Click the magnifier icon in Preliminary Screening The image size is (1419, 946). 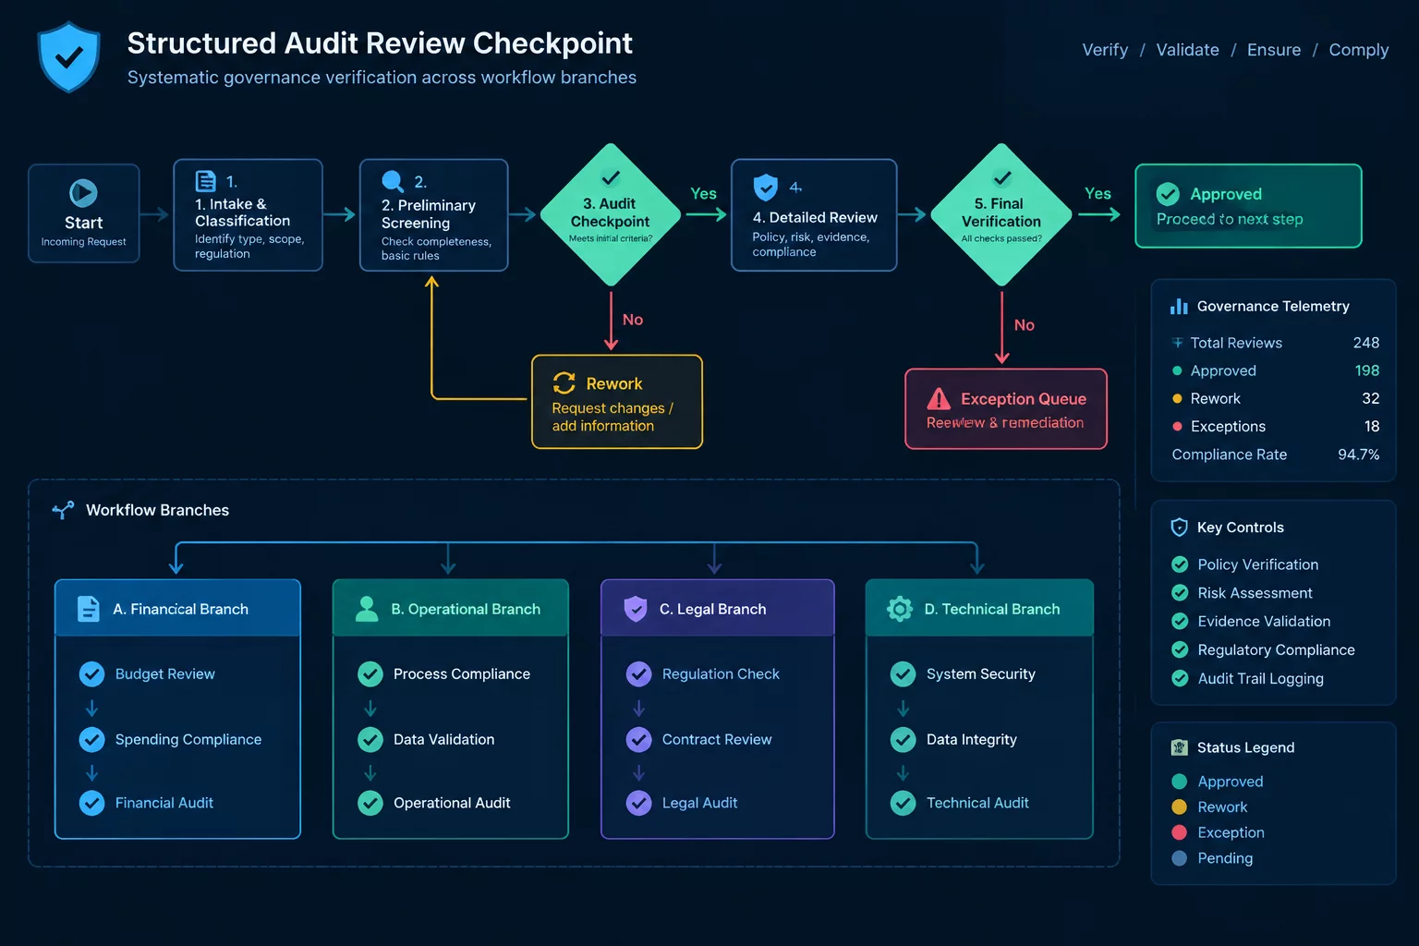coord(393,181)
